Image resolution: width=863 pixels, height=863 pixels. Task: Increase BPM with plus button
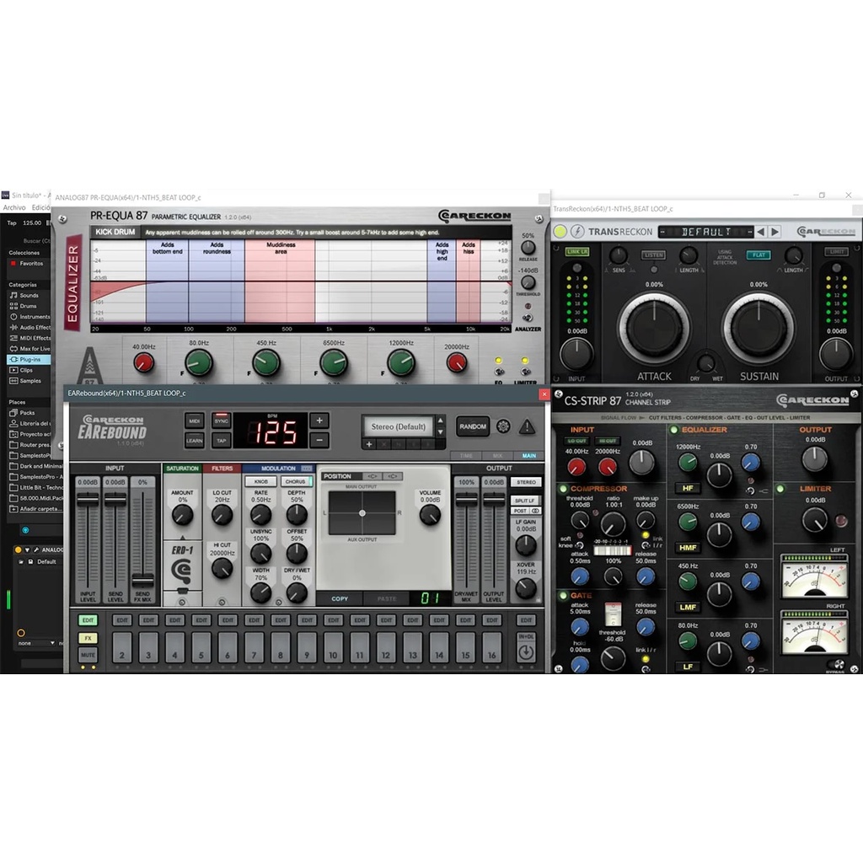coord(319,421)
